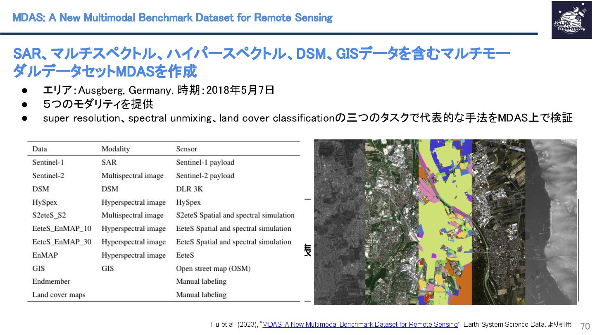This screenshot has width=595, height=335.
Task: Click 'S2eteS Spatial and spectral simulation' cell
Action: click(x=235, y=215)
